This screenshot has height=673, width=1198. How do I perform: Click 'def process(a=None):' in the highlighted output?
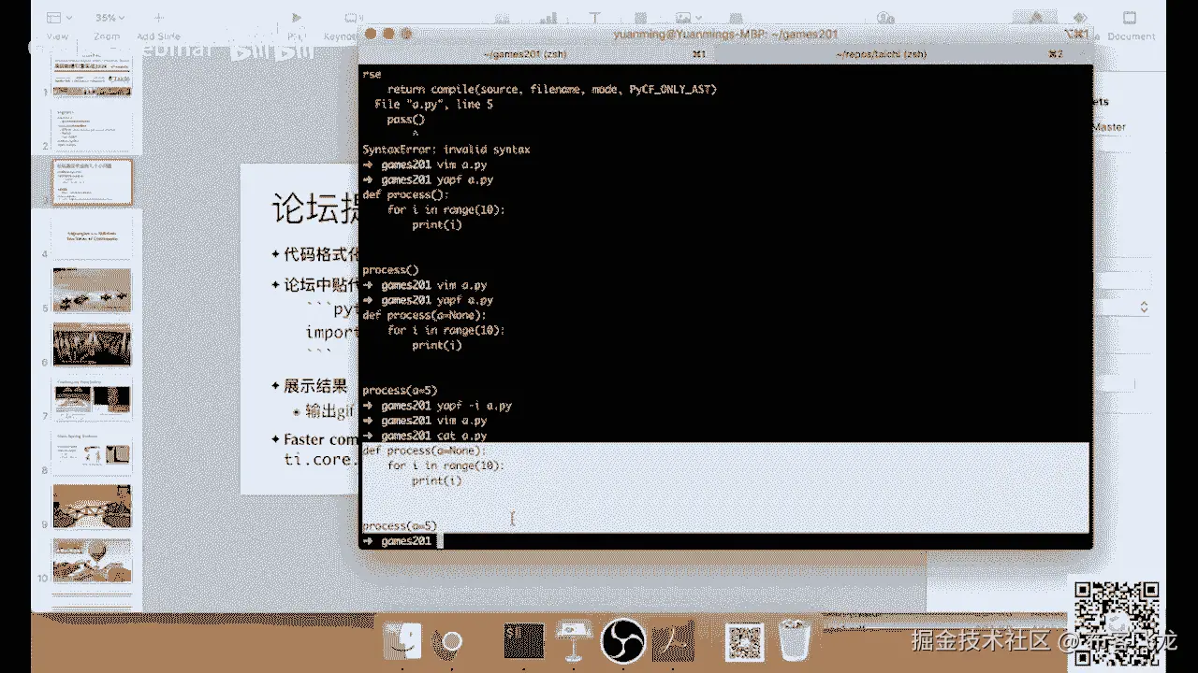pyautogui.click(x=425, y=451)
